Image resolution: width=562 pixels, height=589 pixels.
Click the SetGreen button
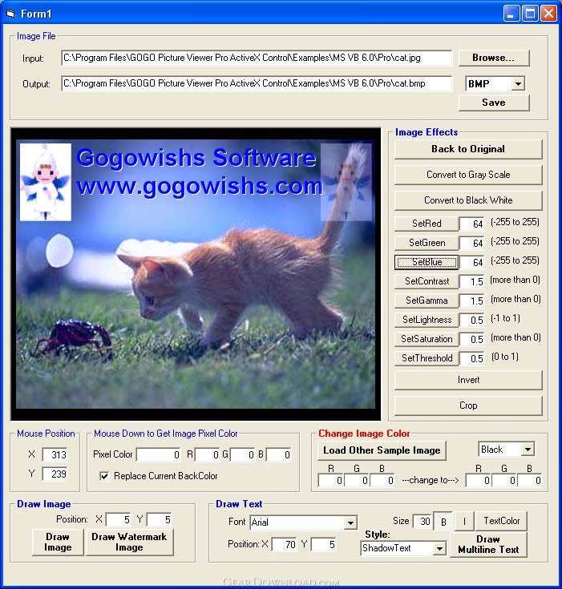[427, 243]
